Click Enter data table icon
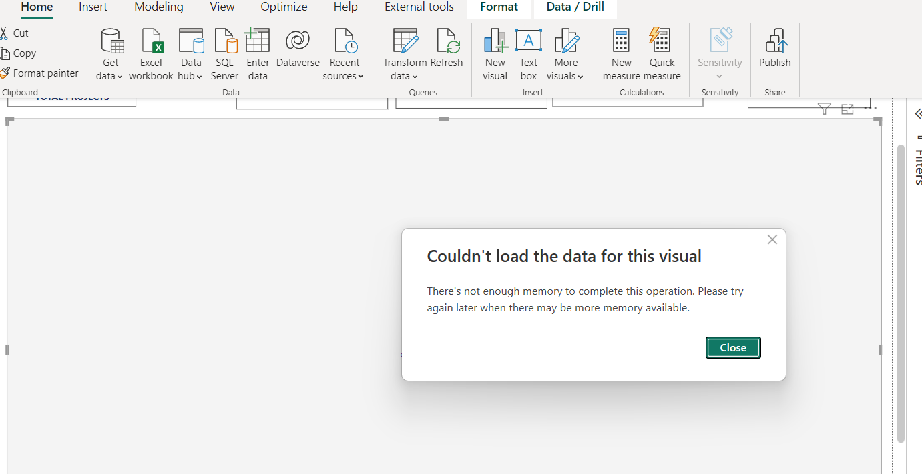 click(x=258, y=41)
